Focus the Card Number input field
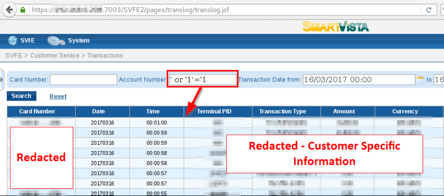This screenshot has height=196, width=444. pyautogui.click(x=83, y=80)
